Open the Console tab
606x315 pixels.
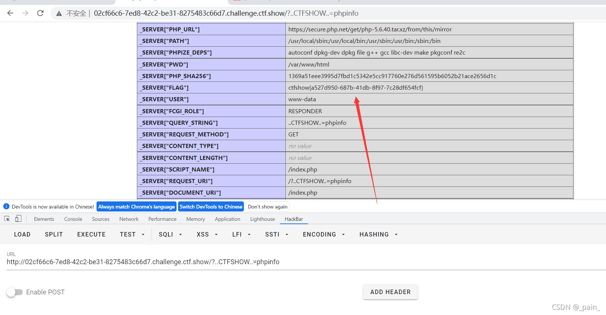73,219
